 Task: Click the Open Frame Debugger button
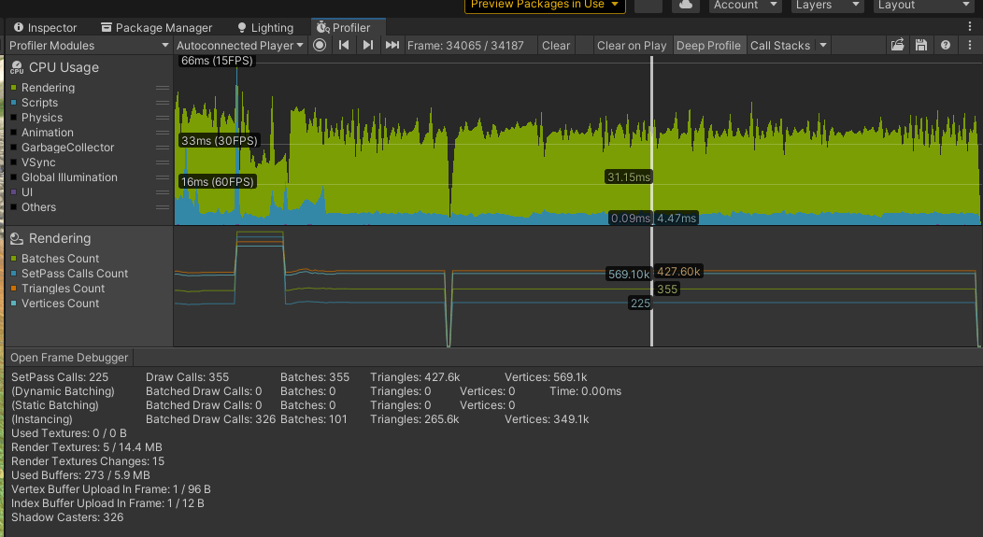70,358
